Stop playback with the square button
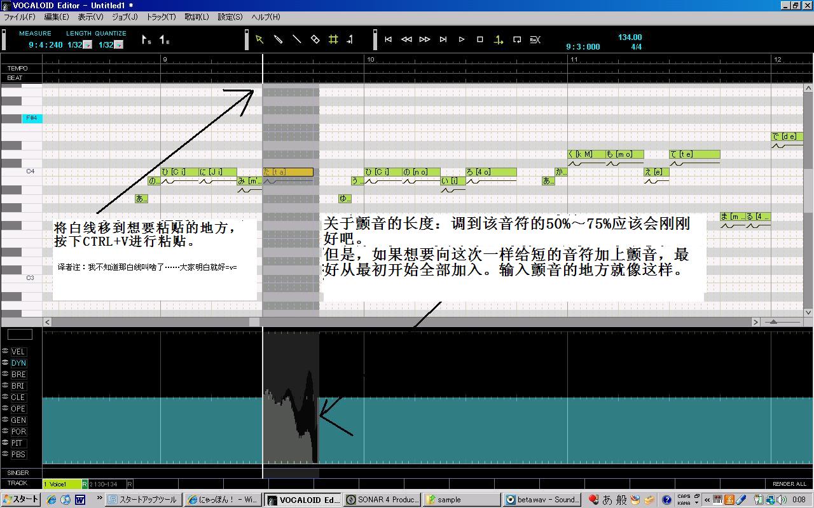The width and height of the screenshot is (814, 508). point(480,39)
